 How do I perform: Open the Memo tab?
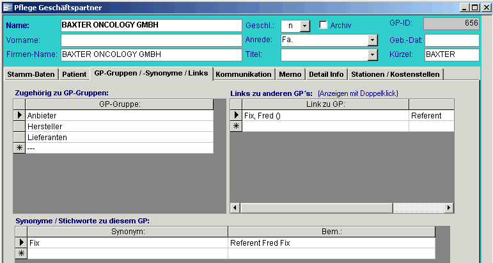tap(290, 74)
